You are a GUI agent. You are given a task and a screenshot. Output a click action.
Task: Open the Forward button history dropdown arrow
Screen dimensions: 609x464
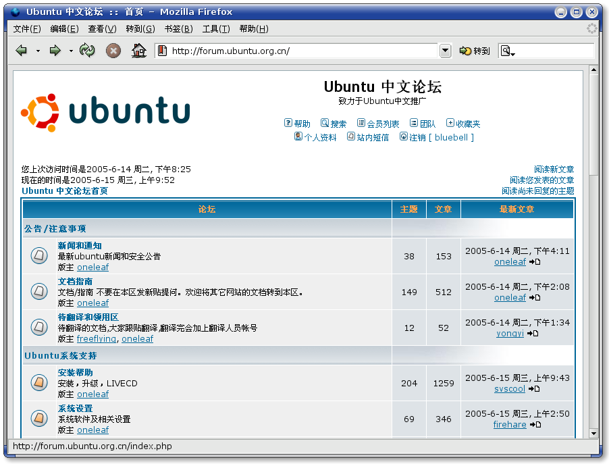coord(71,51)
